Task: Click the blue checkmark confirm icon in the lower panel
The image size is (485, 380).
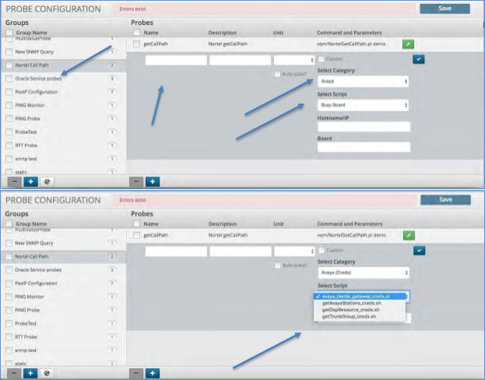Action: [x=419, y=250]
